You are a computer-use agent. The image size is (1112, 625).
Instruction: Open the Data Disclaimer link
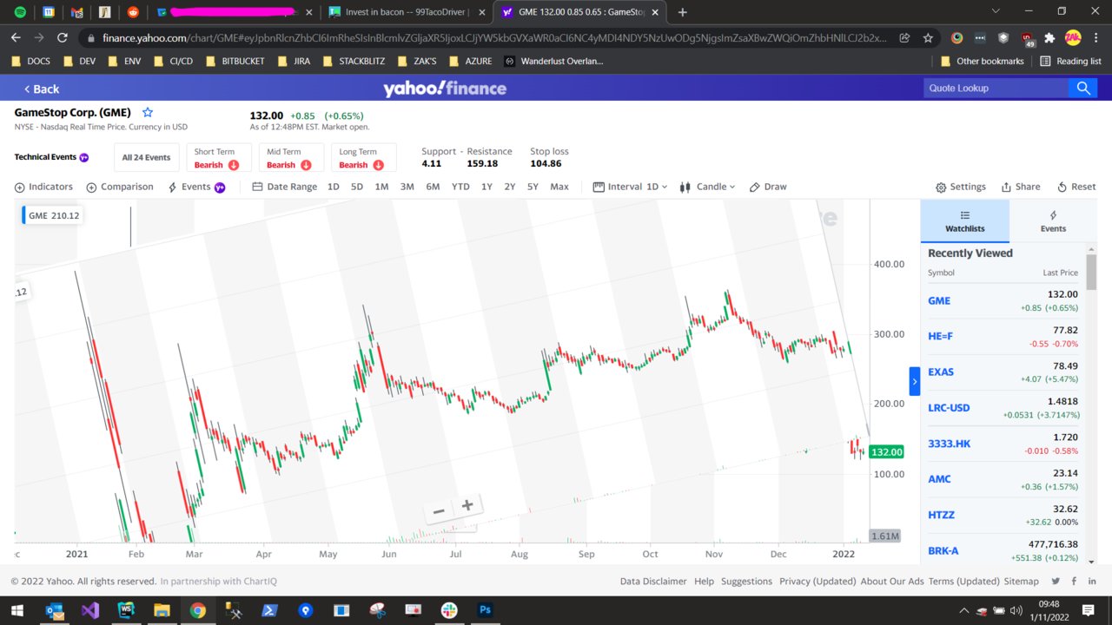(x=653, y=582)
